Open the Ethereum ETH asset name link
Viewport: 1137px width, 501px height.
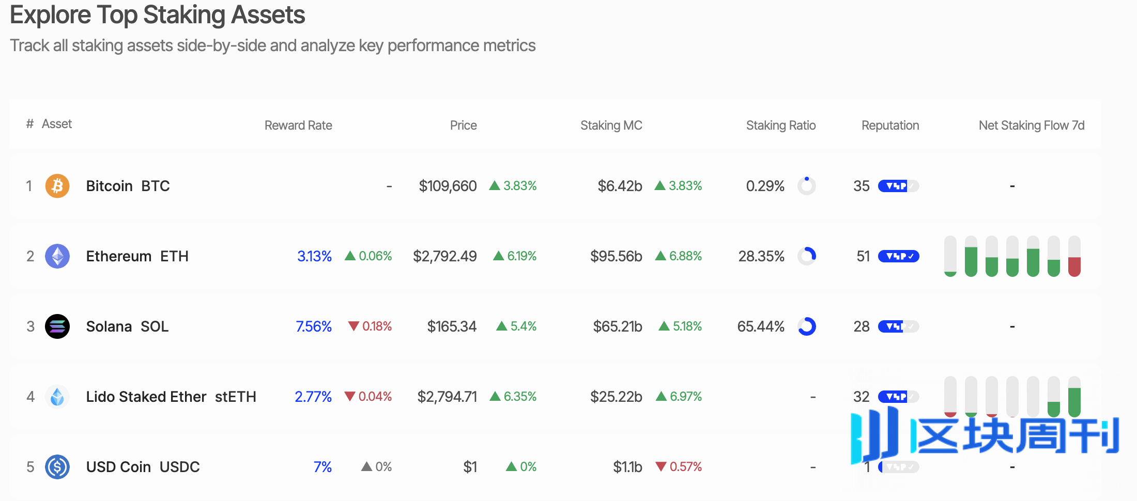click(x=137, y=256)
